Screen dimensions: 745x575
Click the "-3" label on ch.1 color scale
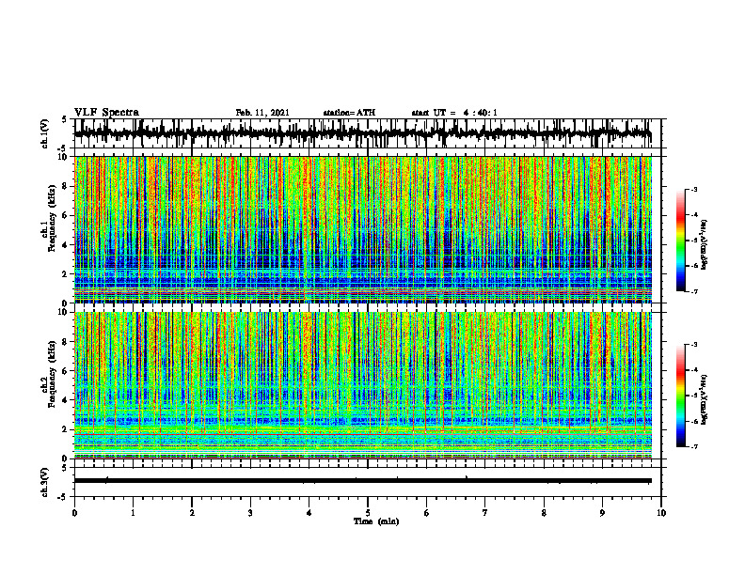pos(694,190)
